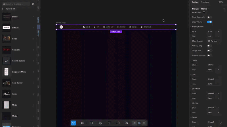Click the Home icon in navbar

coord(84,27)
